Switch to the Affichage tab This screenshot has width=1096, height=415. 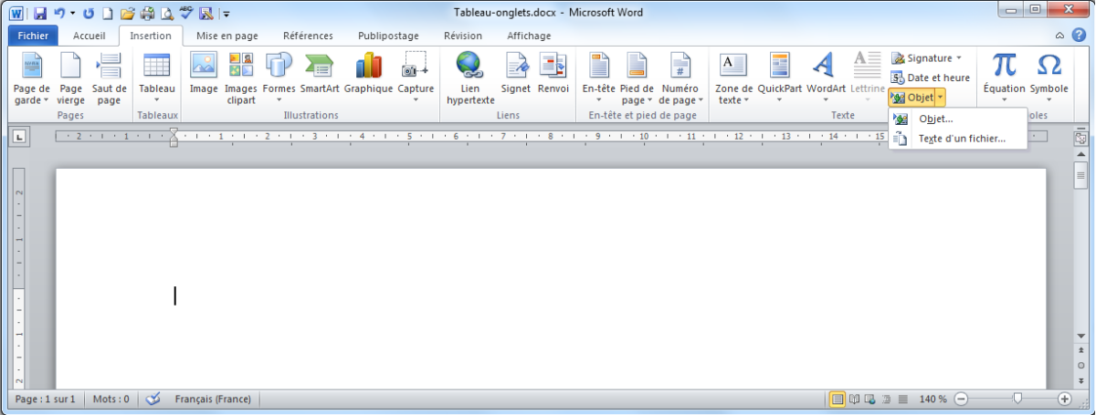pyautogui.click(x=529, y=36)
